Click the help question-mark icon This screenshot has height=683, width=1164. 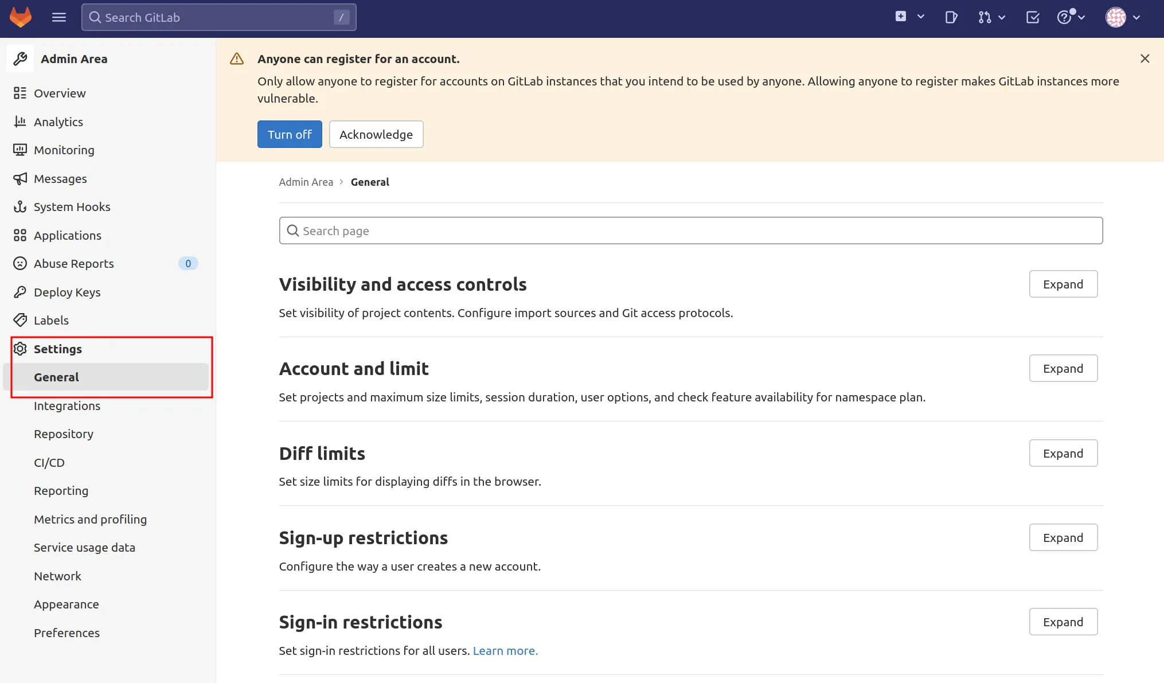(1065, 17)
